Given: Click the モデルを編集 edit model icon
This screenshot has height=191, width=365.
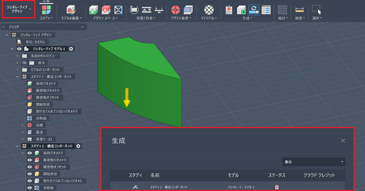Looking at the screenshot, I should [71, 10].
